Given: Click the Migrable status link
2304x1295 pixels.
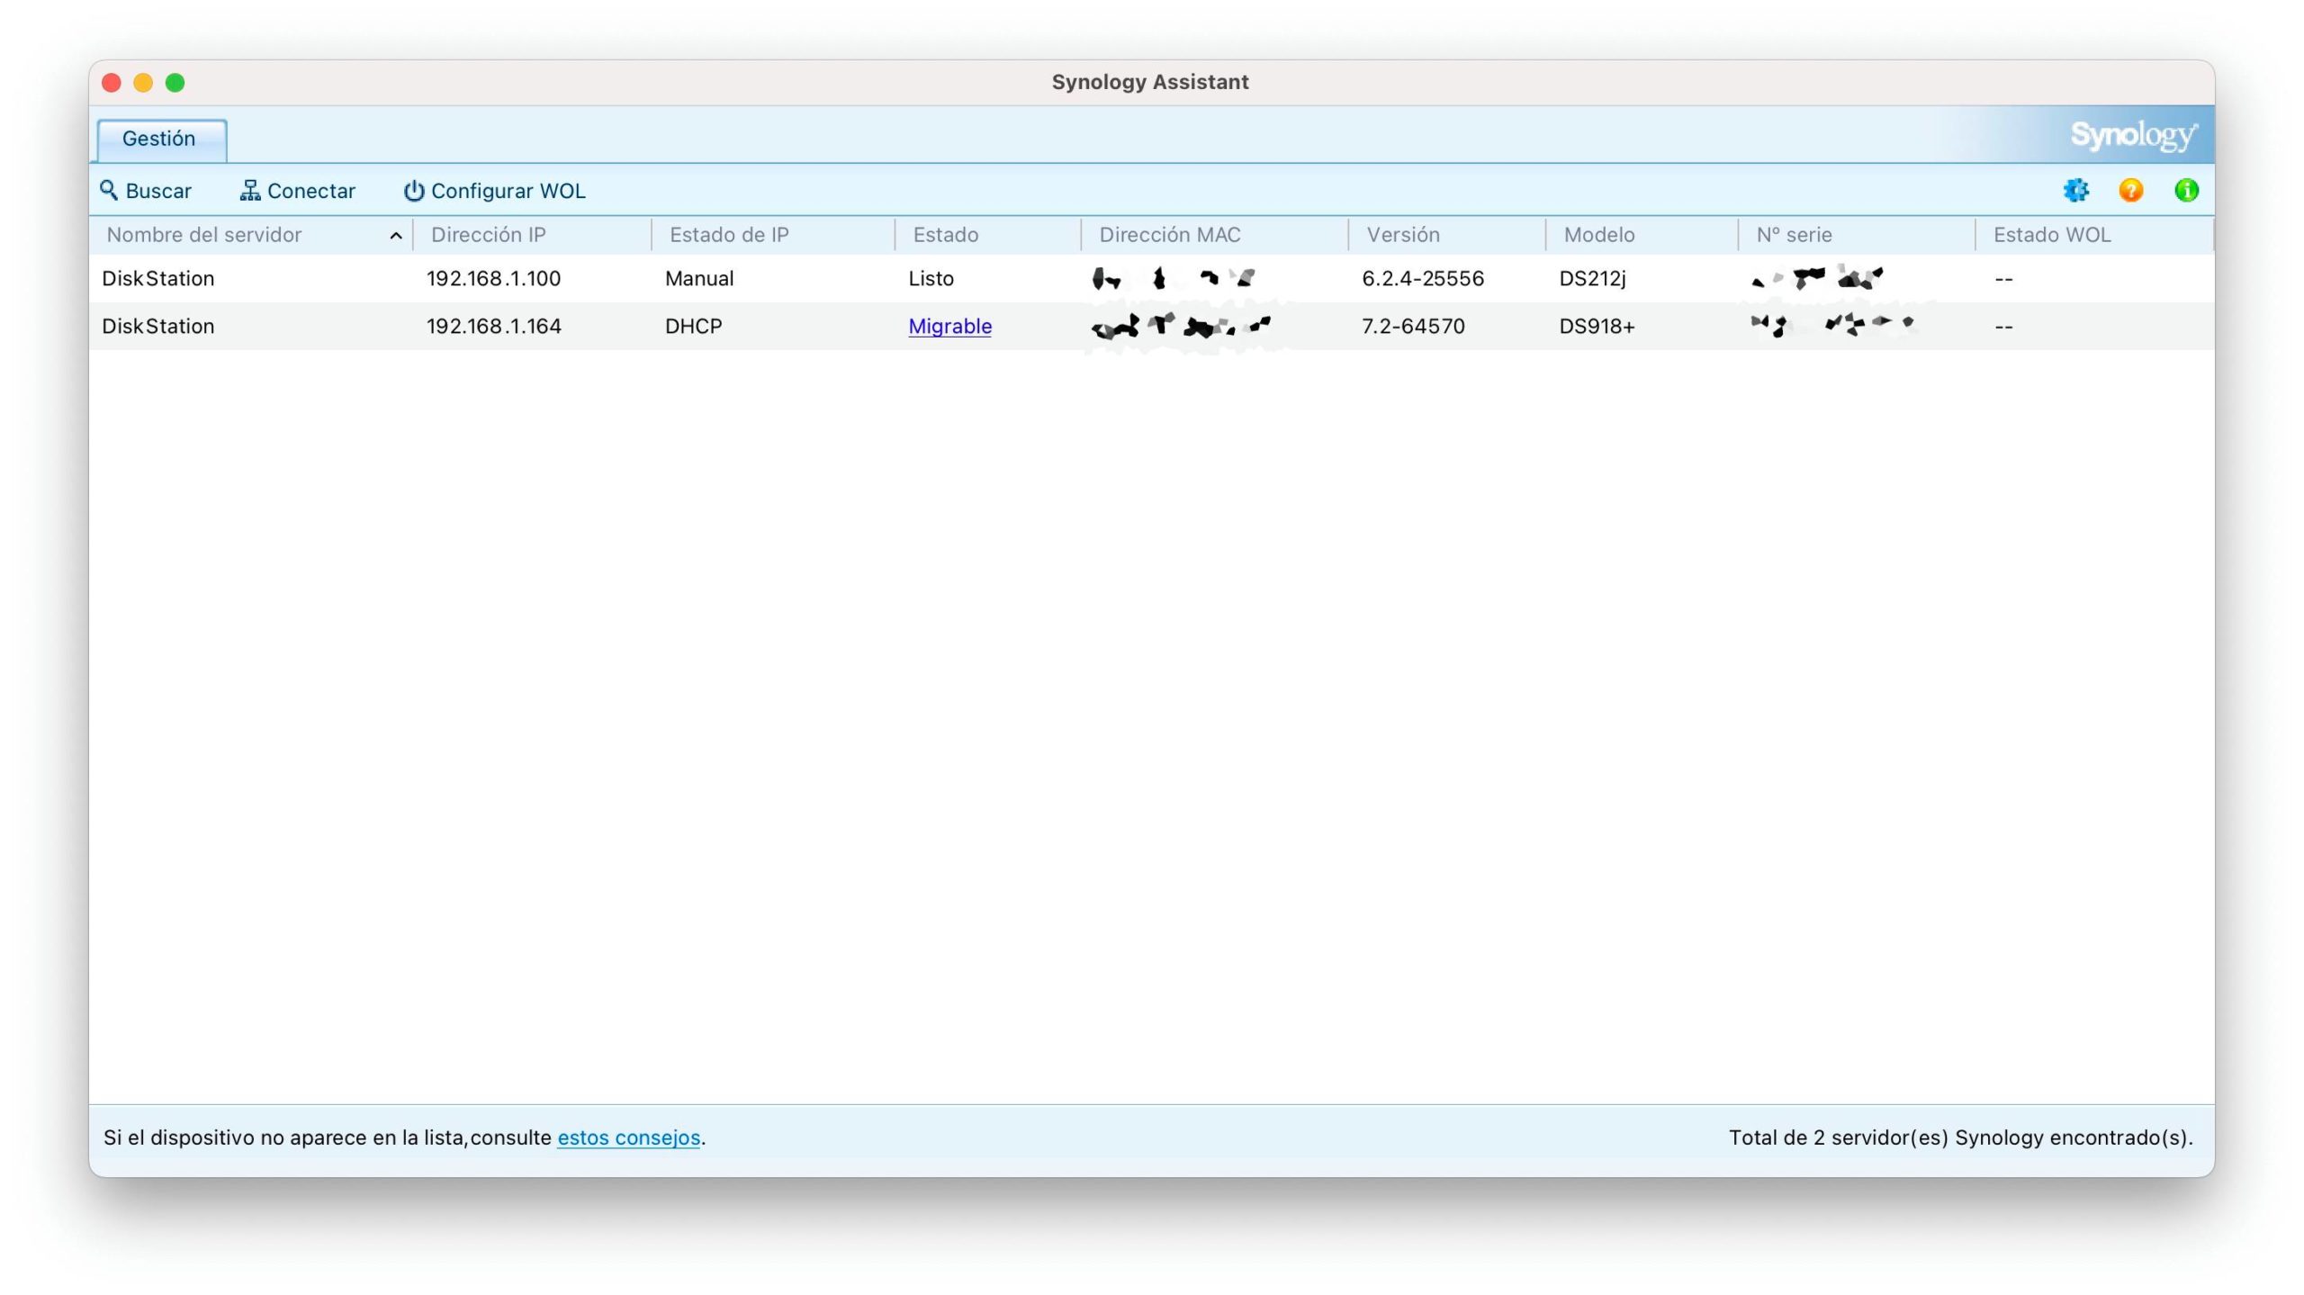Looking at the screenshot, I should click(x=949, y=326).
